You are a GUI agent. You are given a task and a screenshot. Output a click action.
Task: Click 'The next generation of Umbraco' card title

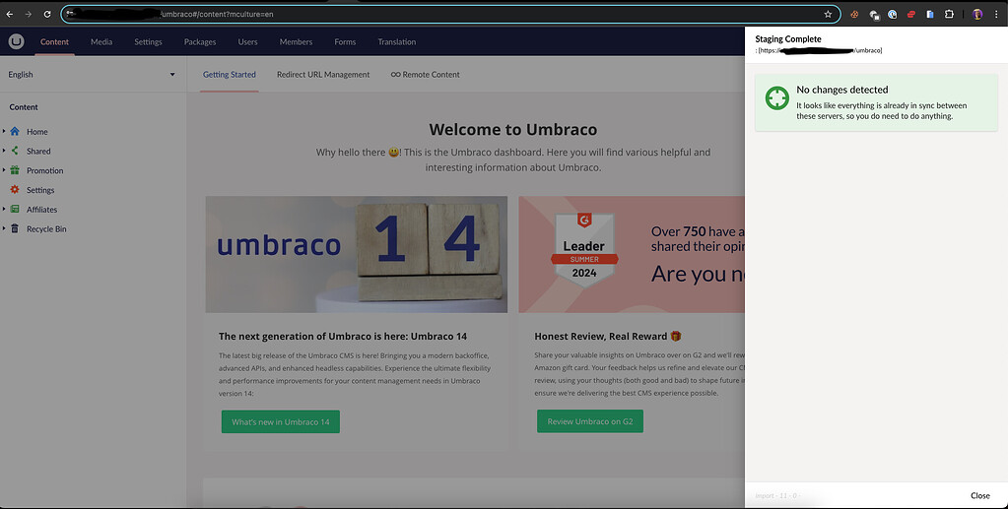click(x=343, y=336)
